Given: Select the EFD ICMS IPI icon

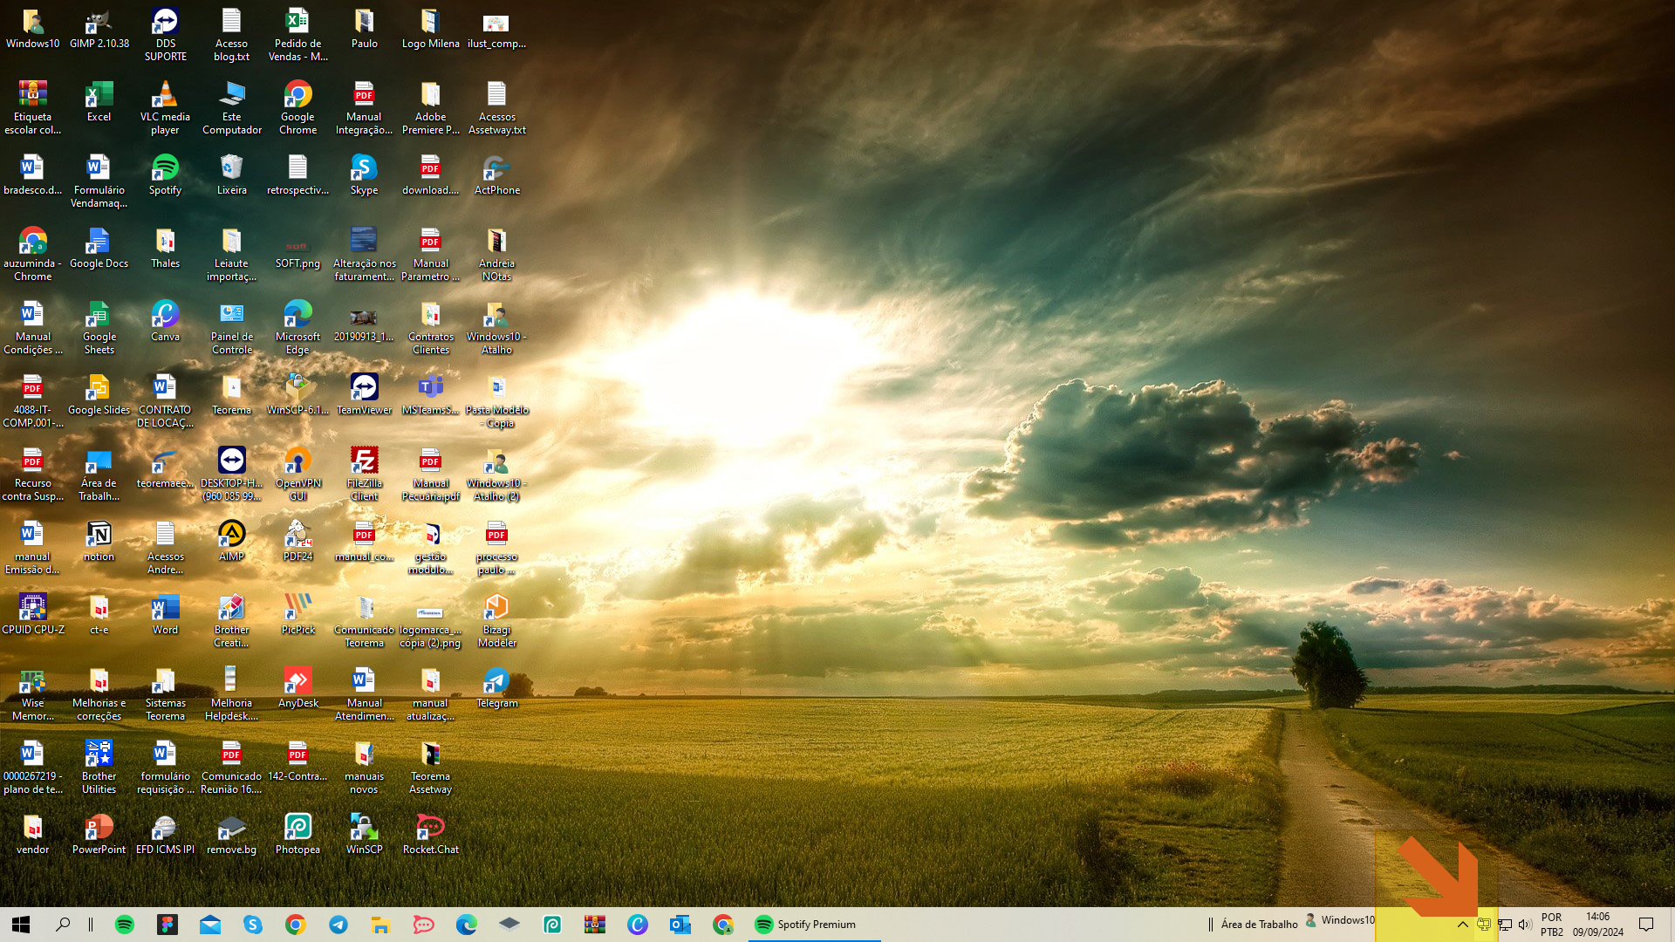Looking at the screenshot, I should [x=165, y=835].
